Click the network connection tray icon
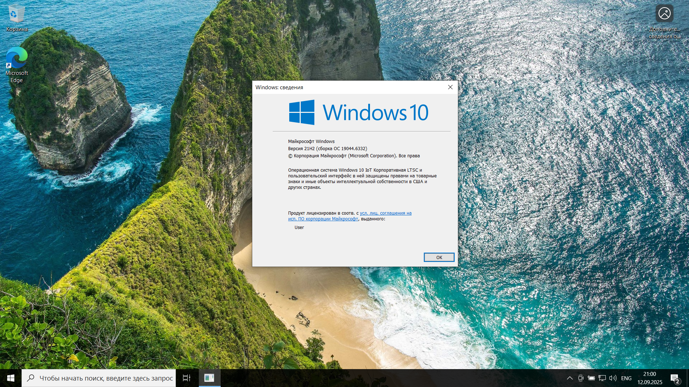The image size is (689, 387). tap(602, 378)
